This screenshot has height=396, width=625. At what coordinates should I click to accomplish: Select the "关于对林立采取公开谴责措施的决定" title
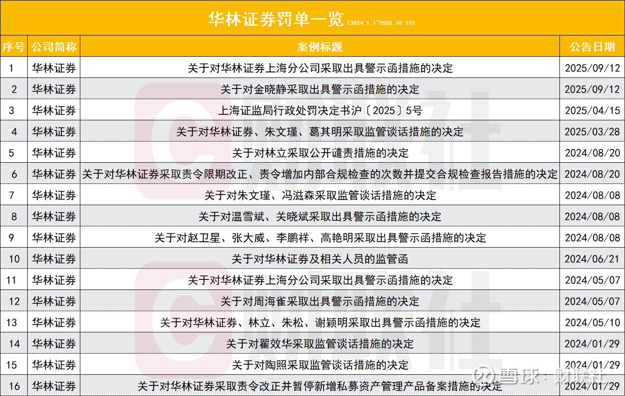click(320, 153)
